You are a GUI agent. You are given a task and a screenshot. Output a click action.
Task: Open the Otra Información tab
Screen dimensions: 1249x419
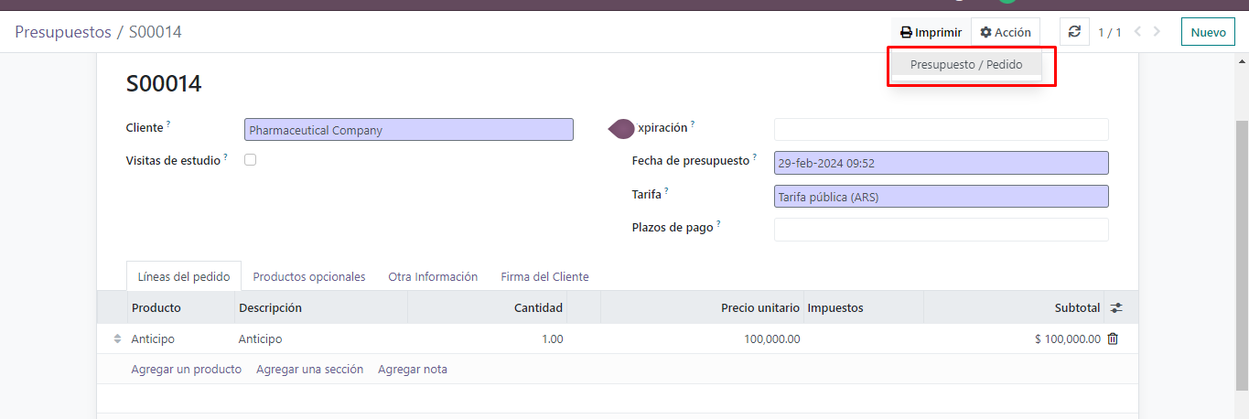click(433, 276)
